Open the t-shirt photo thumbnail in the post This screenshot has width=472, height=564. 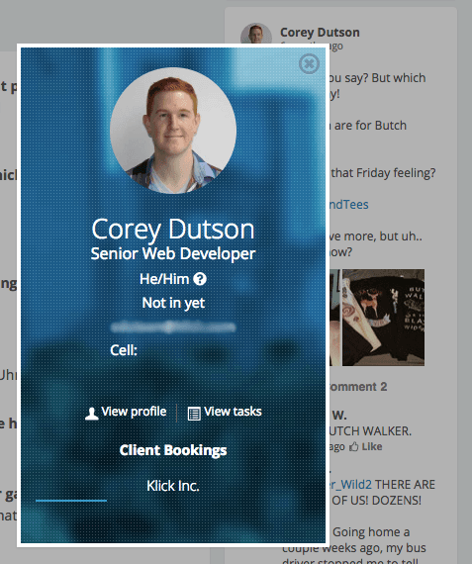383,318
